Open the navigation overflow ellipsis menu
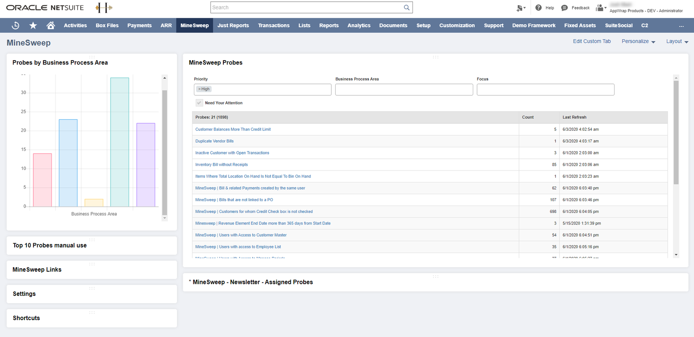 coord(681,26)
